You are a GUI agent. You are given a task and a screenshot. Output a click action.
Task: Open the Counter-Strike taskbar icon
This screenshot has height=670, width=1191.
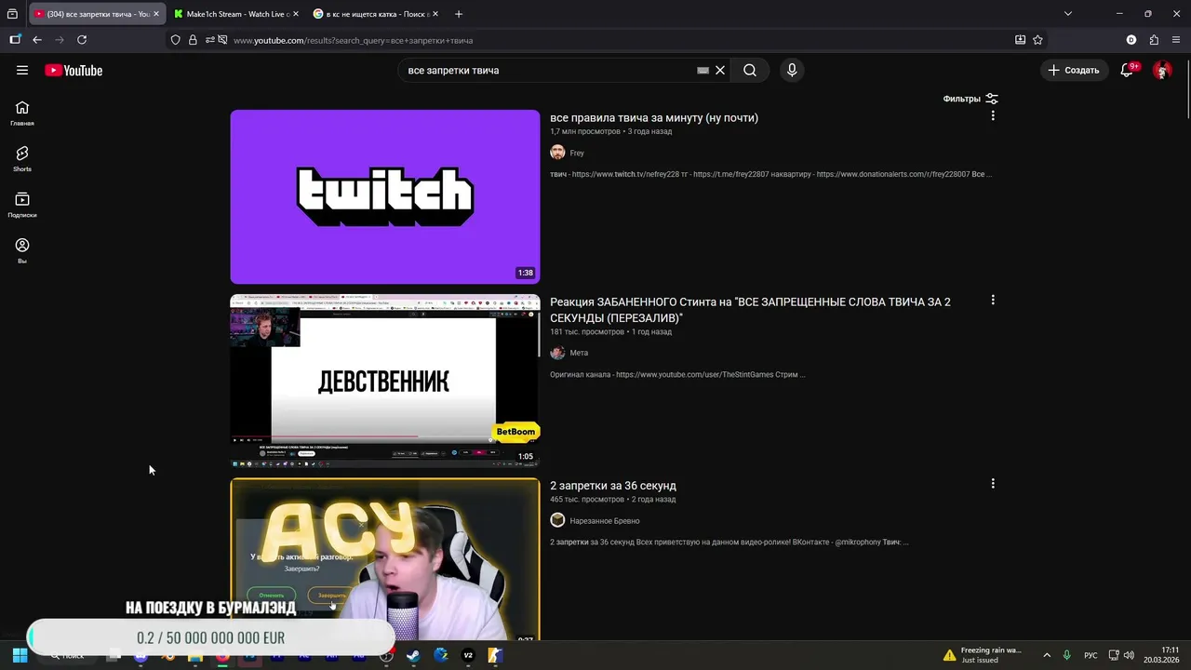coord(495,655)
